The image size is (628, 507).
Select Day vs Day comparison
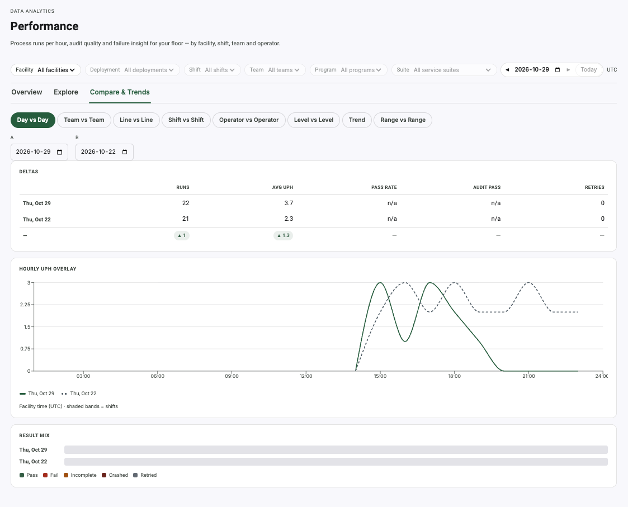[33, 120]
